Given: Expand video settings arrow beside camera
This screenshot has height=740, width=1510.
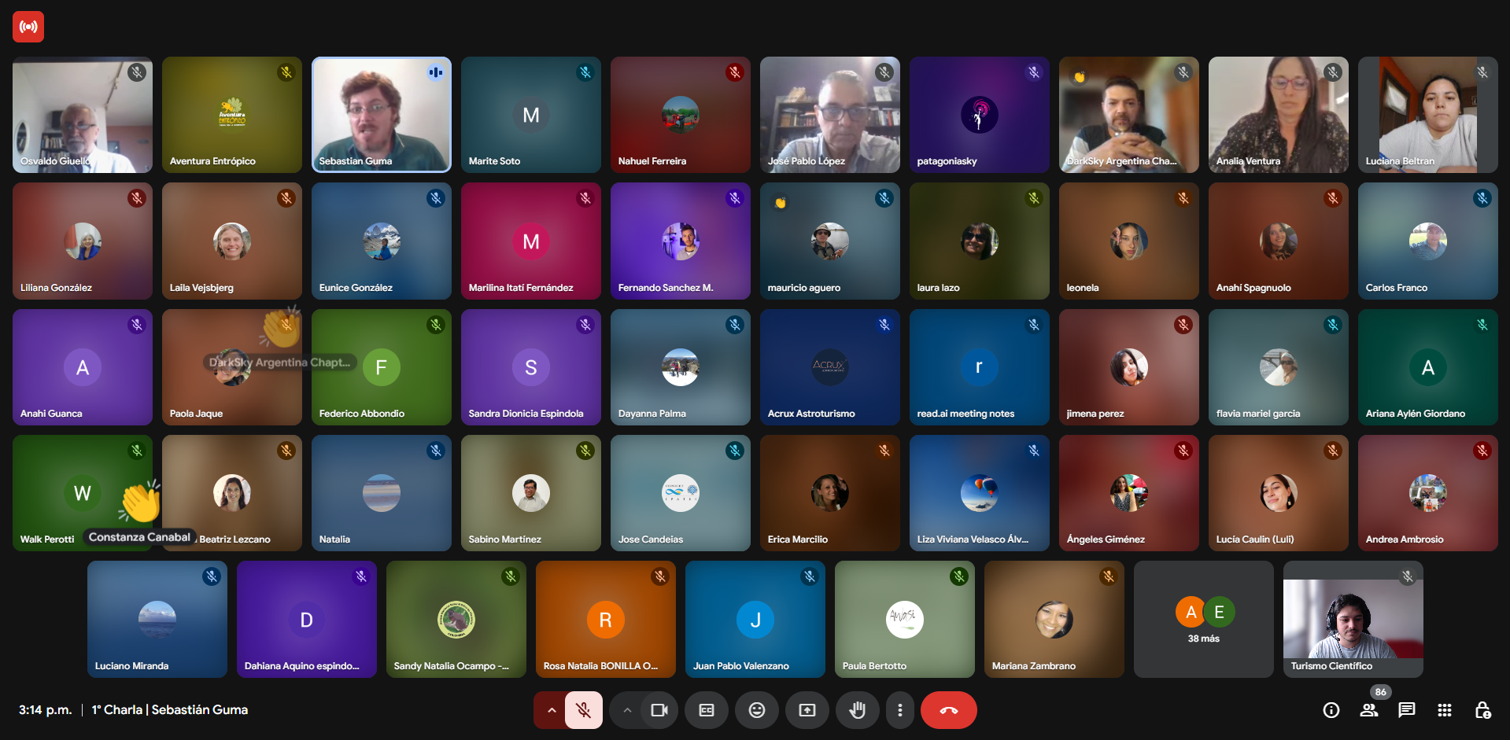Looking at the screenshot, I should (x=627, y=710).
